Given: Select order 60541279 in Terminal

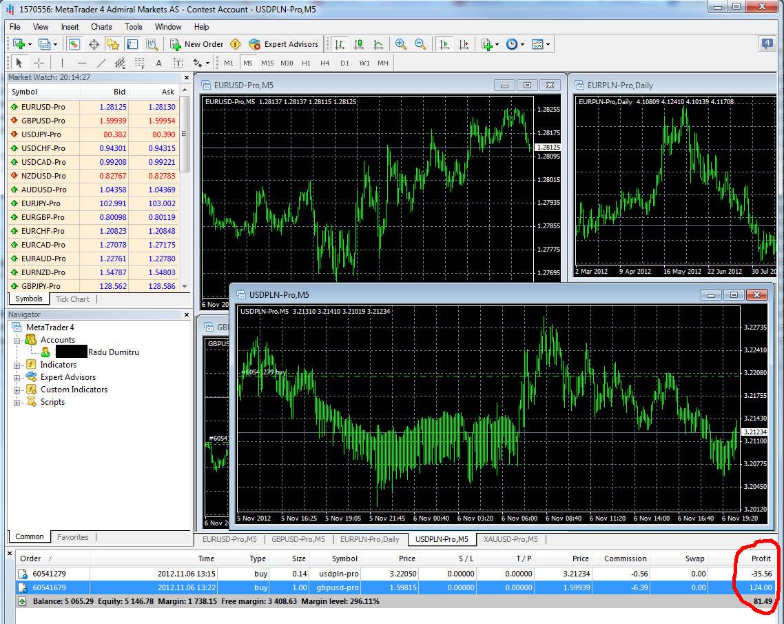Looking at the screenshot, I should pyautogui.click(x=395, y=574).
